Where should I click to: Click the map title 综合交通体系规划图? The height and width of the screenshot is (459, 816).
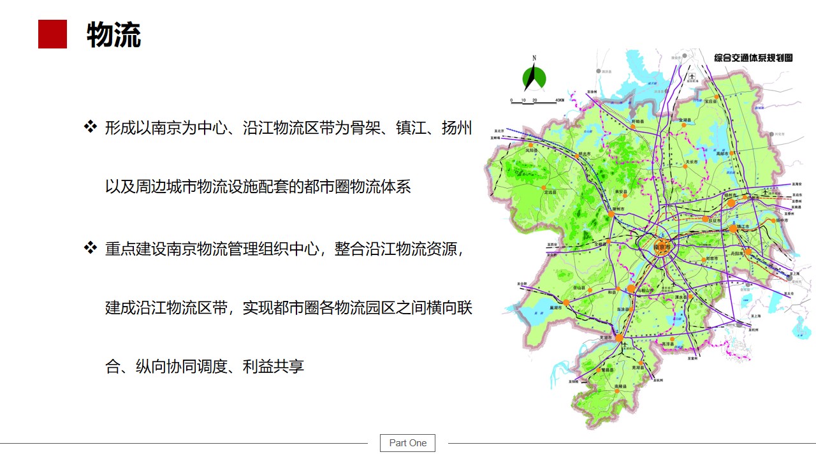[753, 58]
